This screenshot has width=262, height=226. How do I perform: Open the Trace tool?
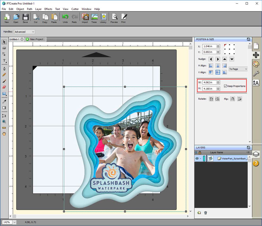(94, 18)
